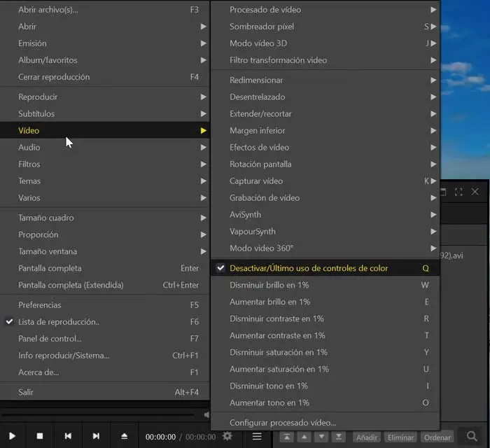This screenshot has height=448, width=490.
Task: Open Subtítulos submenu
Action: 105,113
